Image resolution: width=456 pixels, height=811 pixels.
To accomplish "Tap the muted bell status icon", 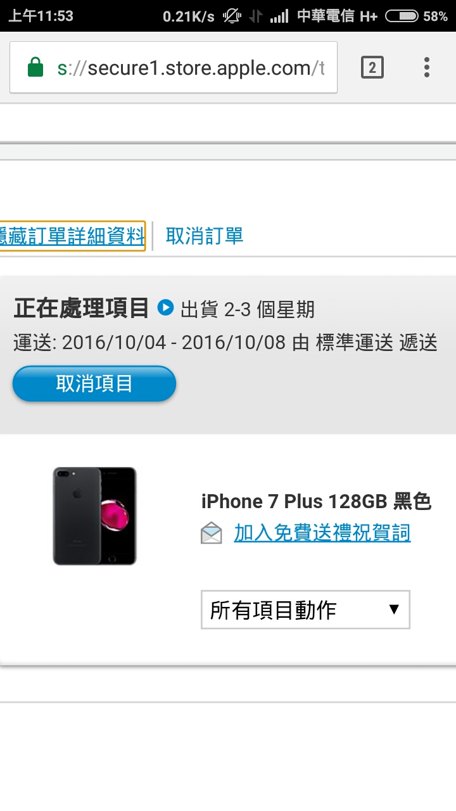I will coord(232,16).
